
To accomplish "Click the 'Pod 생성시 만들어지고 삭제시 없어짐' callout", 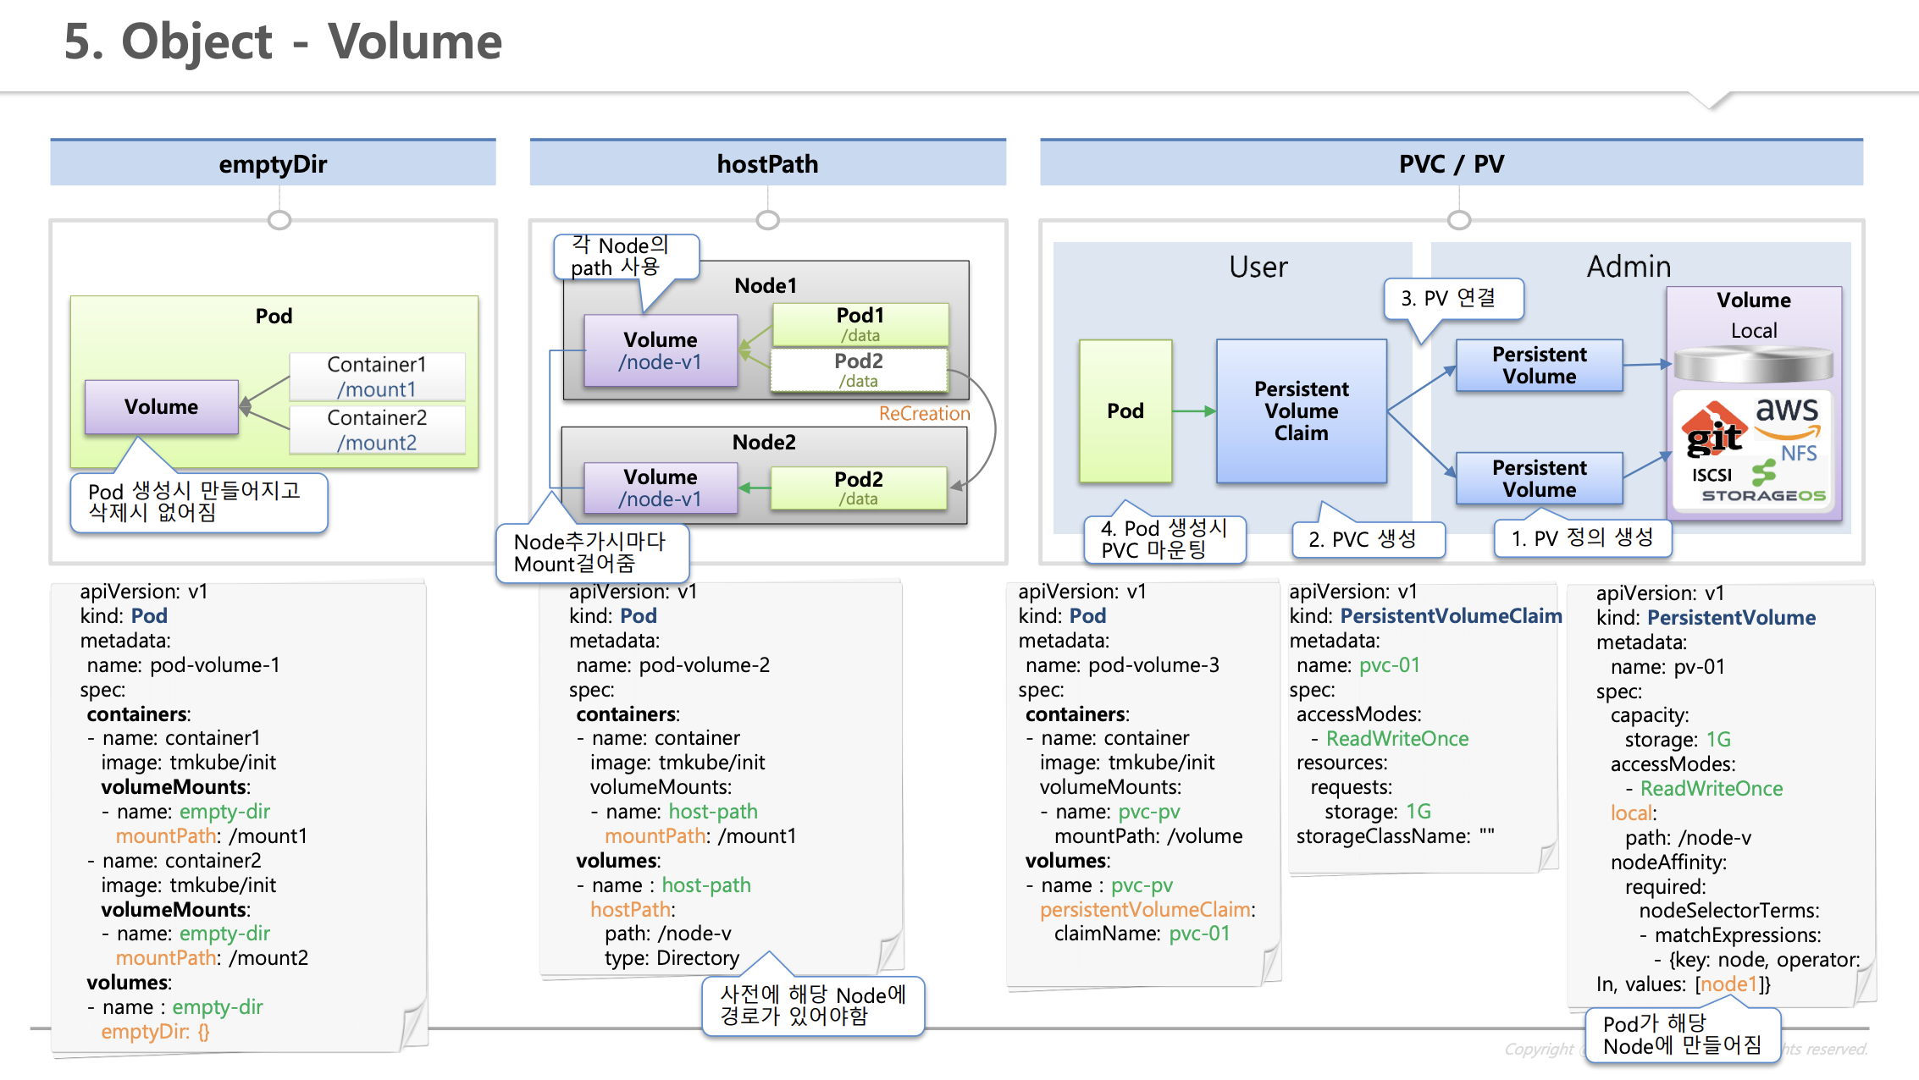I will click(x=199, y=502).
